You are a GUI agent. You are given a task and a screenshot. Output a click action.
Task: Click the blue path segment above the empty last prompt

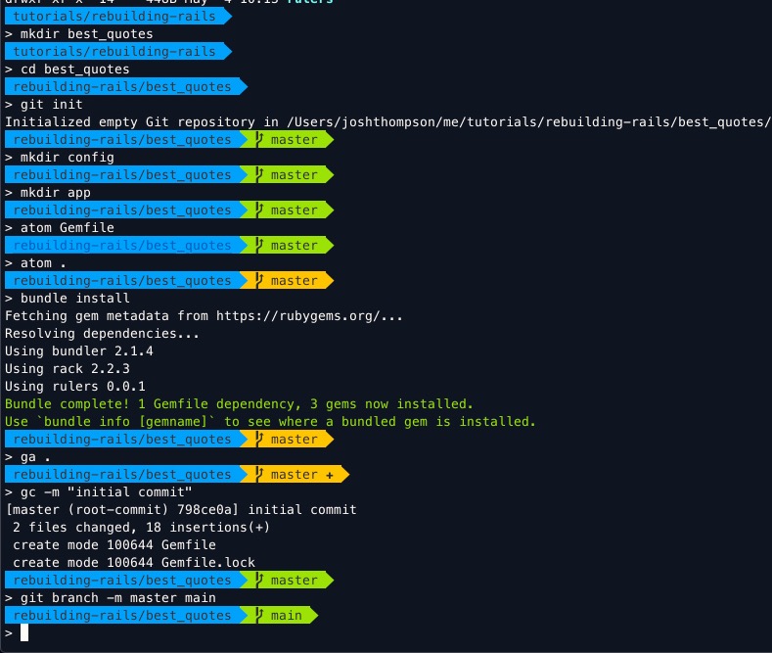coord(126,615)
